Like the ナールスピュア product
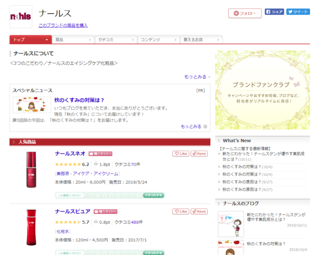317x255 pixels. [x=181, y=211]
